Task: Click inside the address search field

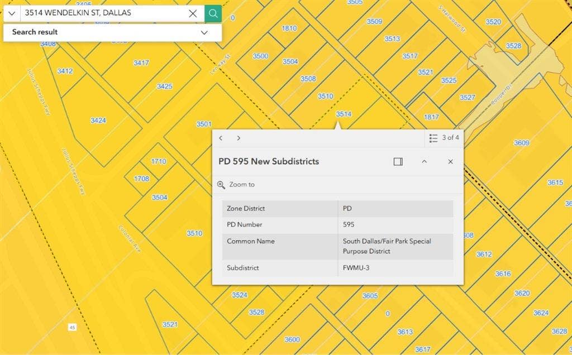Action: 103,13
